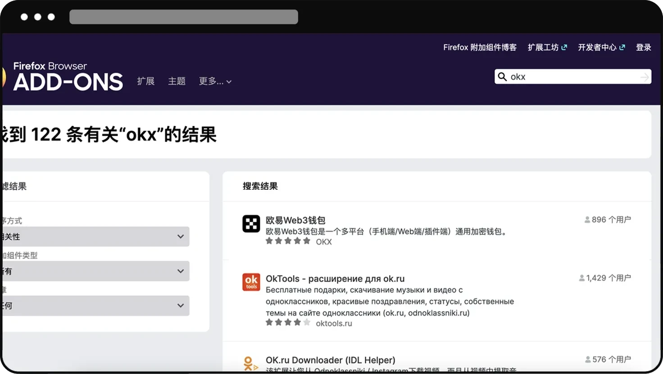Click the 896 个用户 count

point(611,220)
